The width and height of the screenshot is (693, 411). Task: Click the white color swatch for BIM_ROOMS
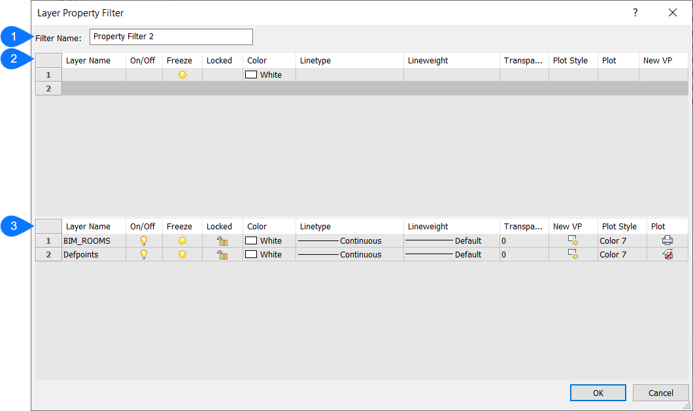point(251,240)
